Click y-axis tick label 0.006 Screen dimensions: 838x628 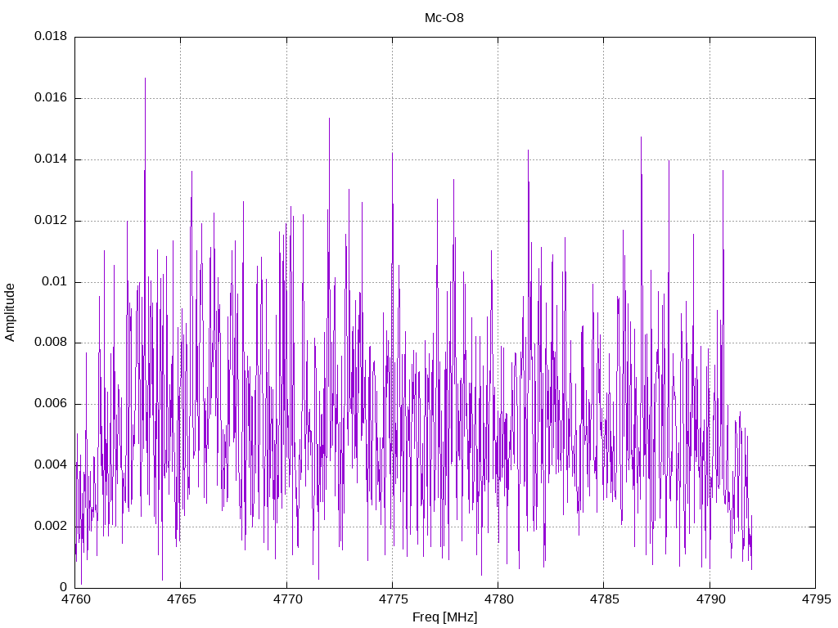(51, 404)
